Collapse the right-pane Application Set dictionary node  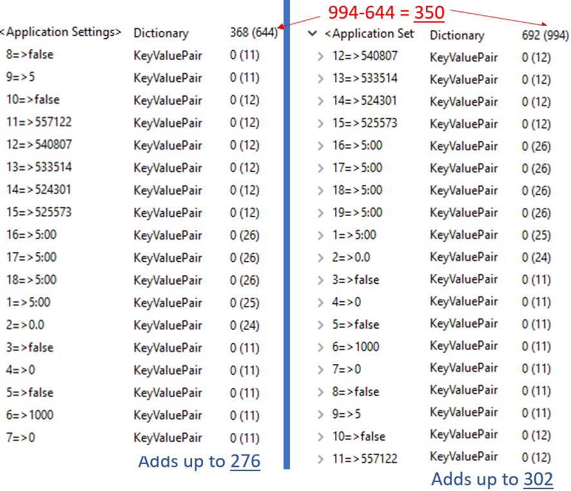coord(313,34)
